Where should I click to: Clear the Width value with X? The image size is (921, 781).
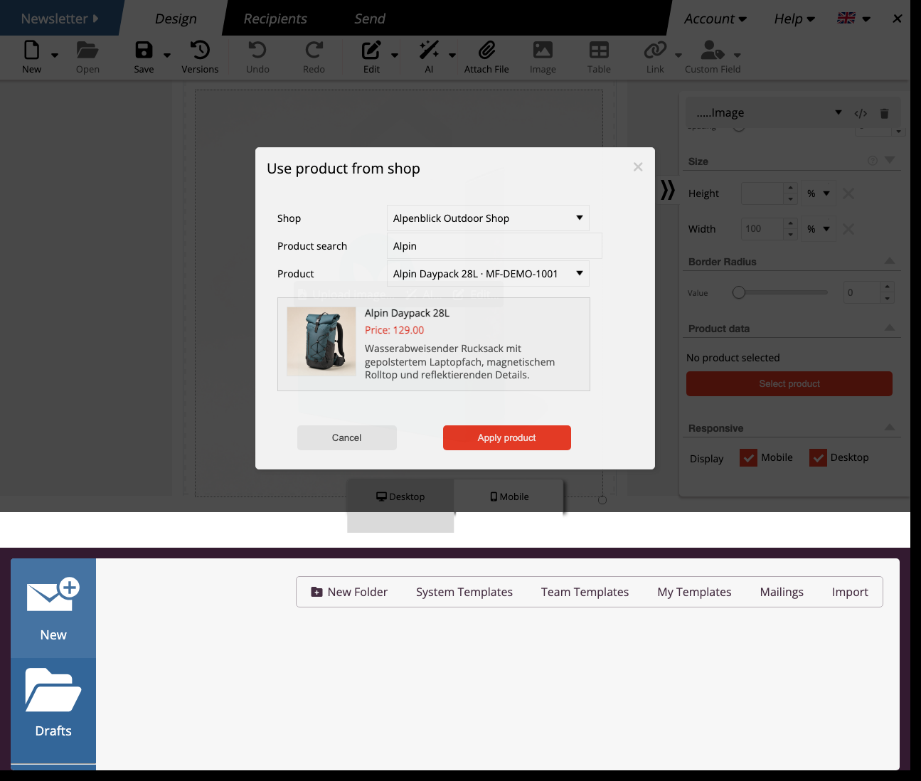pyautogui.click(x=848, y=229)
